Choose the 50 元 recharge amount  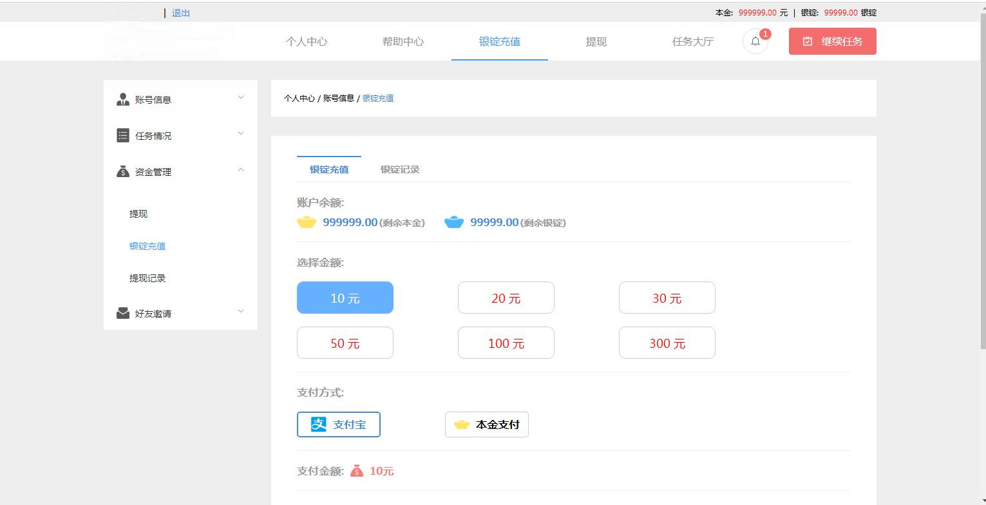click(345, 343)
